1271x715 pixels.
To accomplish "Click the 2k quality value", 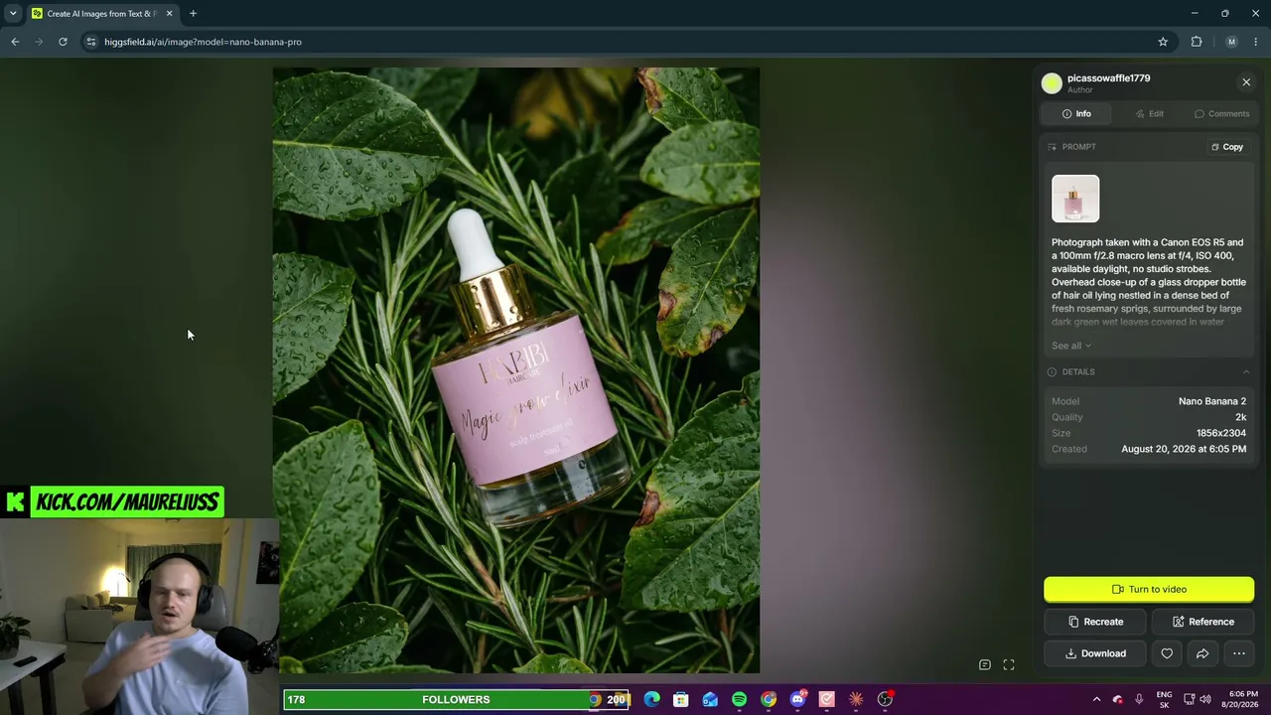I will (x=1240, y=417).
